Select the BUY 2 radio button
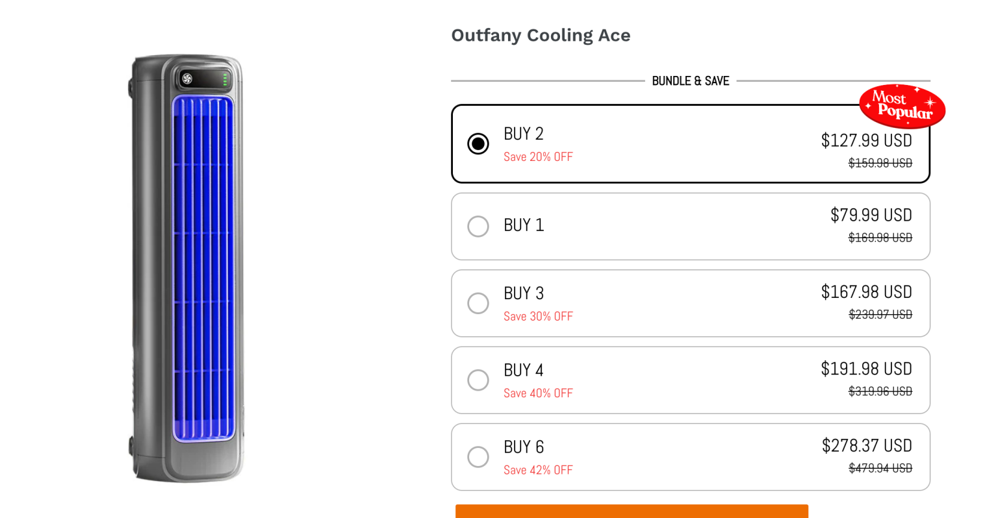998x518 pixels. pyautogui.click(x=478, y=143)
